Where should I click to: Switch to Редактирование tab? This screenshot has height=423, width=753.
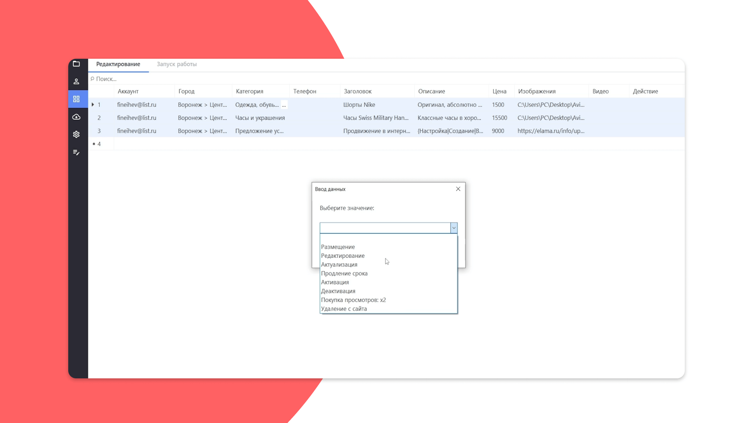point(118,64)
